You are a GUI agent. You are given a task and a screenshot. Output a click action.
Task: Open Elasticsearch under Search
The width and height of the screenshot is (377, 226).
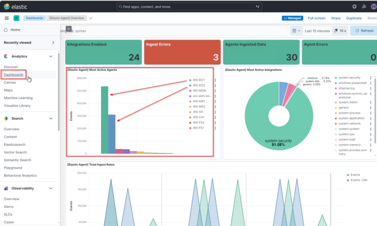coord(15,145)
